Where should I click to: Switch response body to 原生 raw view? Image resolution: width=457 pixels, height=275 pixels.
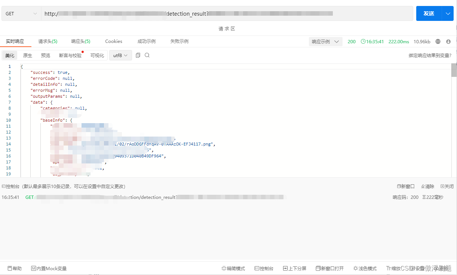(x=27, y=55)
